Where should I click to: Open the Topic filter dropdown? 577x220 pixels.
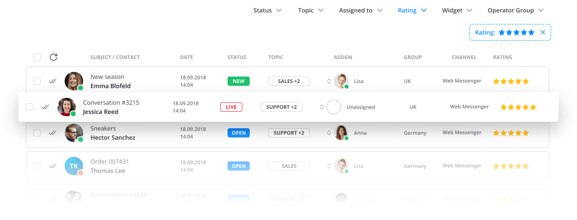click(311, 10)
